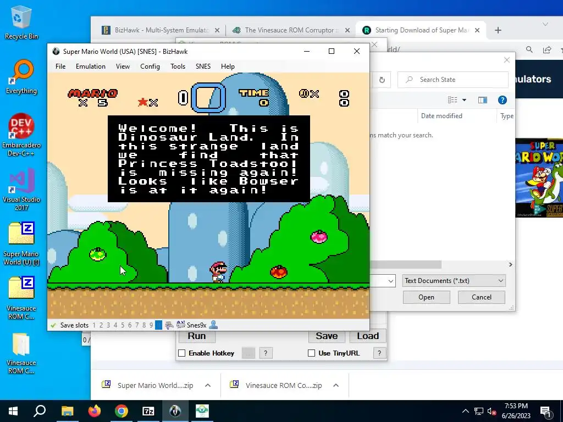
Task: Switch to Vinesauce ROM Corruptor tab
Action: [291, 30]
